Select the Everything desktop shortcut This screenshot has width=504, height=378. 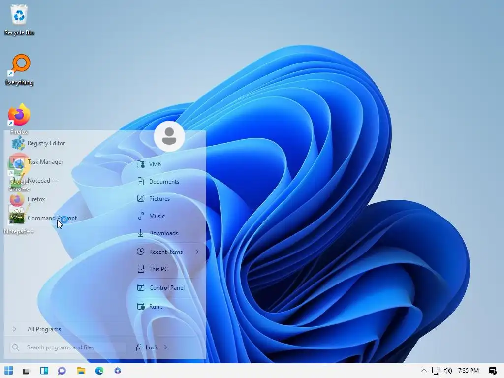click(19, 70)
